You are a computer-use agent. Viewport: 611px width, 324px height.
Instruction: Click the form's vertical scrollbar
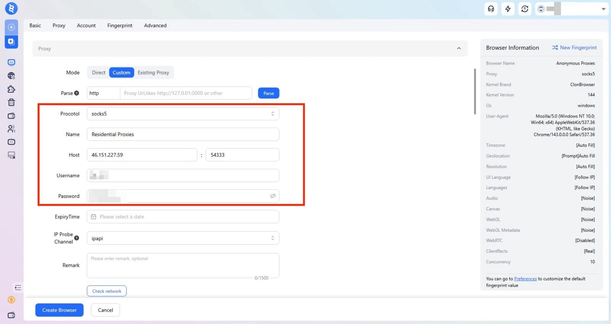(475, 92)
